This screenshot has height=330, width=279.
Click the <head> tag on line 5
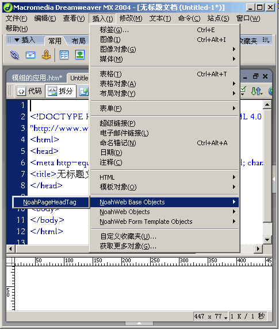click(x=44, y=151)
